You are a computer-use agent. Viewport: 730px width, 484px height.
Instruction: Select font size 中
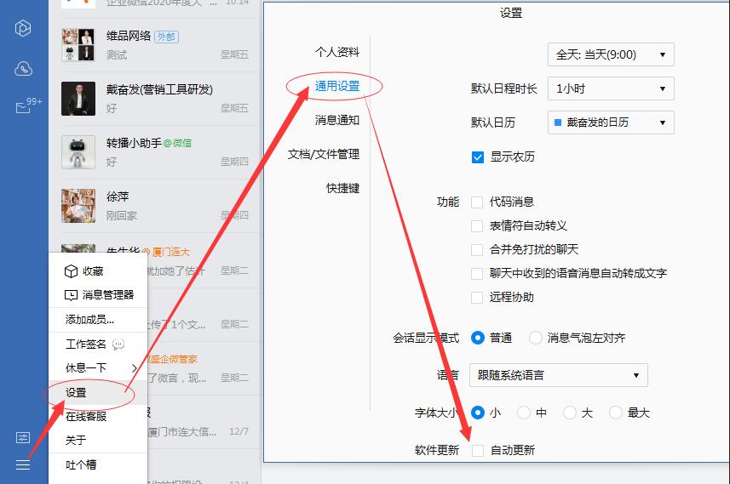[524, 413]
